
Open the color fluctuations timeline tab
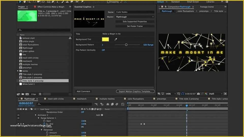(136, 99)
